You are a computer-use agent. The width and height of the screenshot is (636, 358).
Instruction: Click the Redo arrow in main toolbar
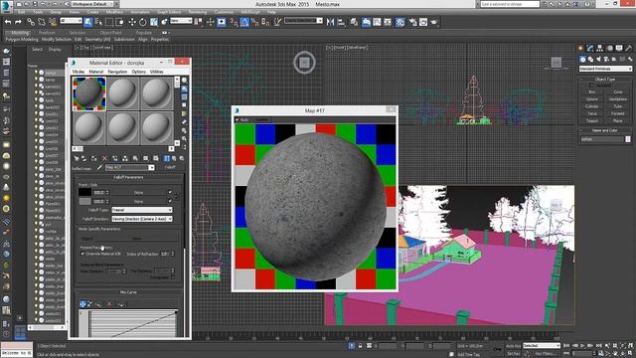(x=18, y=22)
